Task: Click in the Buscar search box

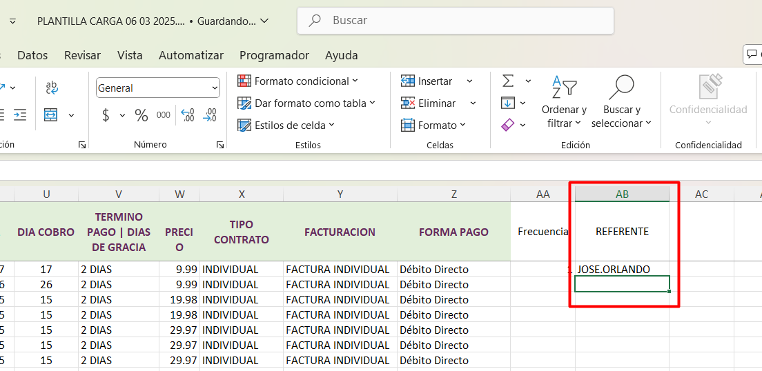Action: point(456,21)
